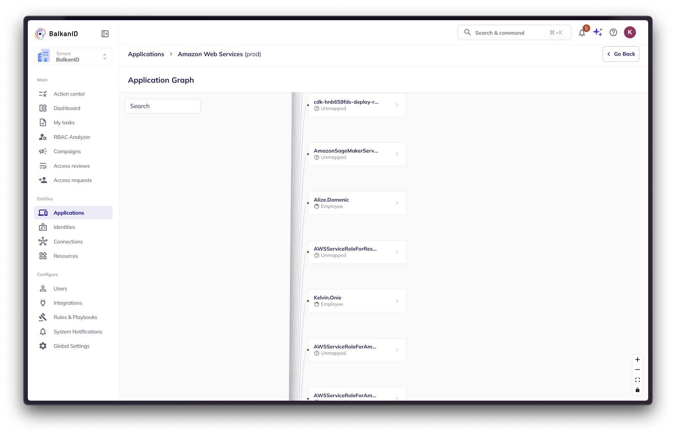Toggle graph interactivity lock
This screenshot has width=676, height=436.
pyautogui.click(x=637, y=390)
